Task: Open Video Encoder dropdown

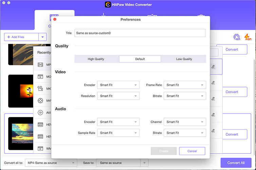Action: (x=118, y=85)
